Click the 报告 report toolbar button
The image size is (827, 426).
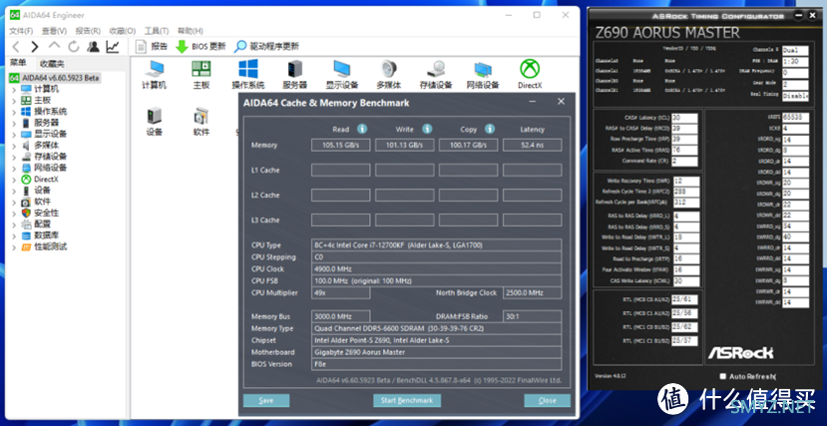tap(152, 47)
